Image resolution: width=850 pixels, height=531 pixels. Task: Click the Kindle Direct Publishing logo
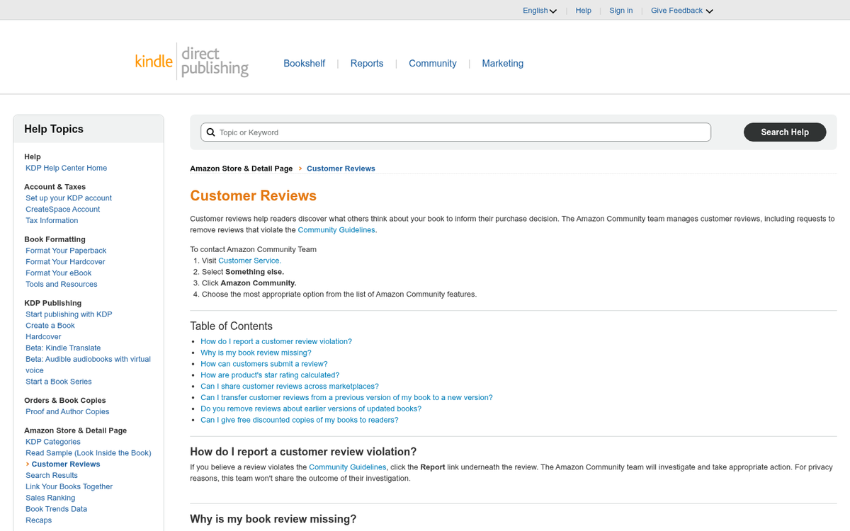(191, 60)
